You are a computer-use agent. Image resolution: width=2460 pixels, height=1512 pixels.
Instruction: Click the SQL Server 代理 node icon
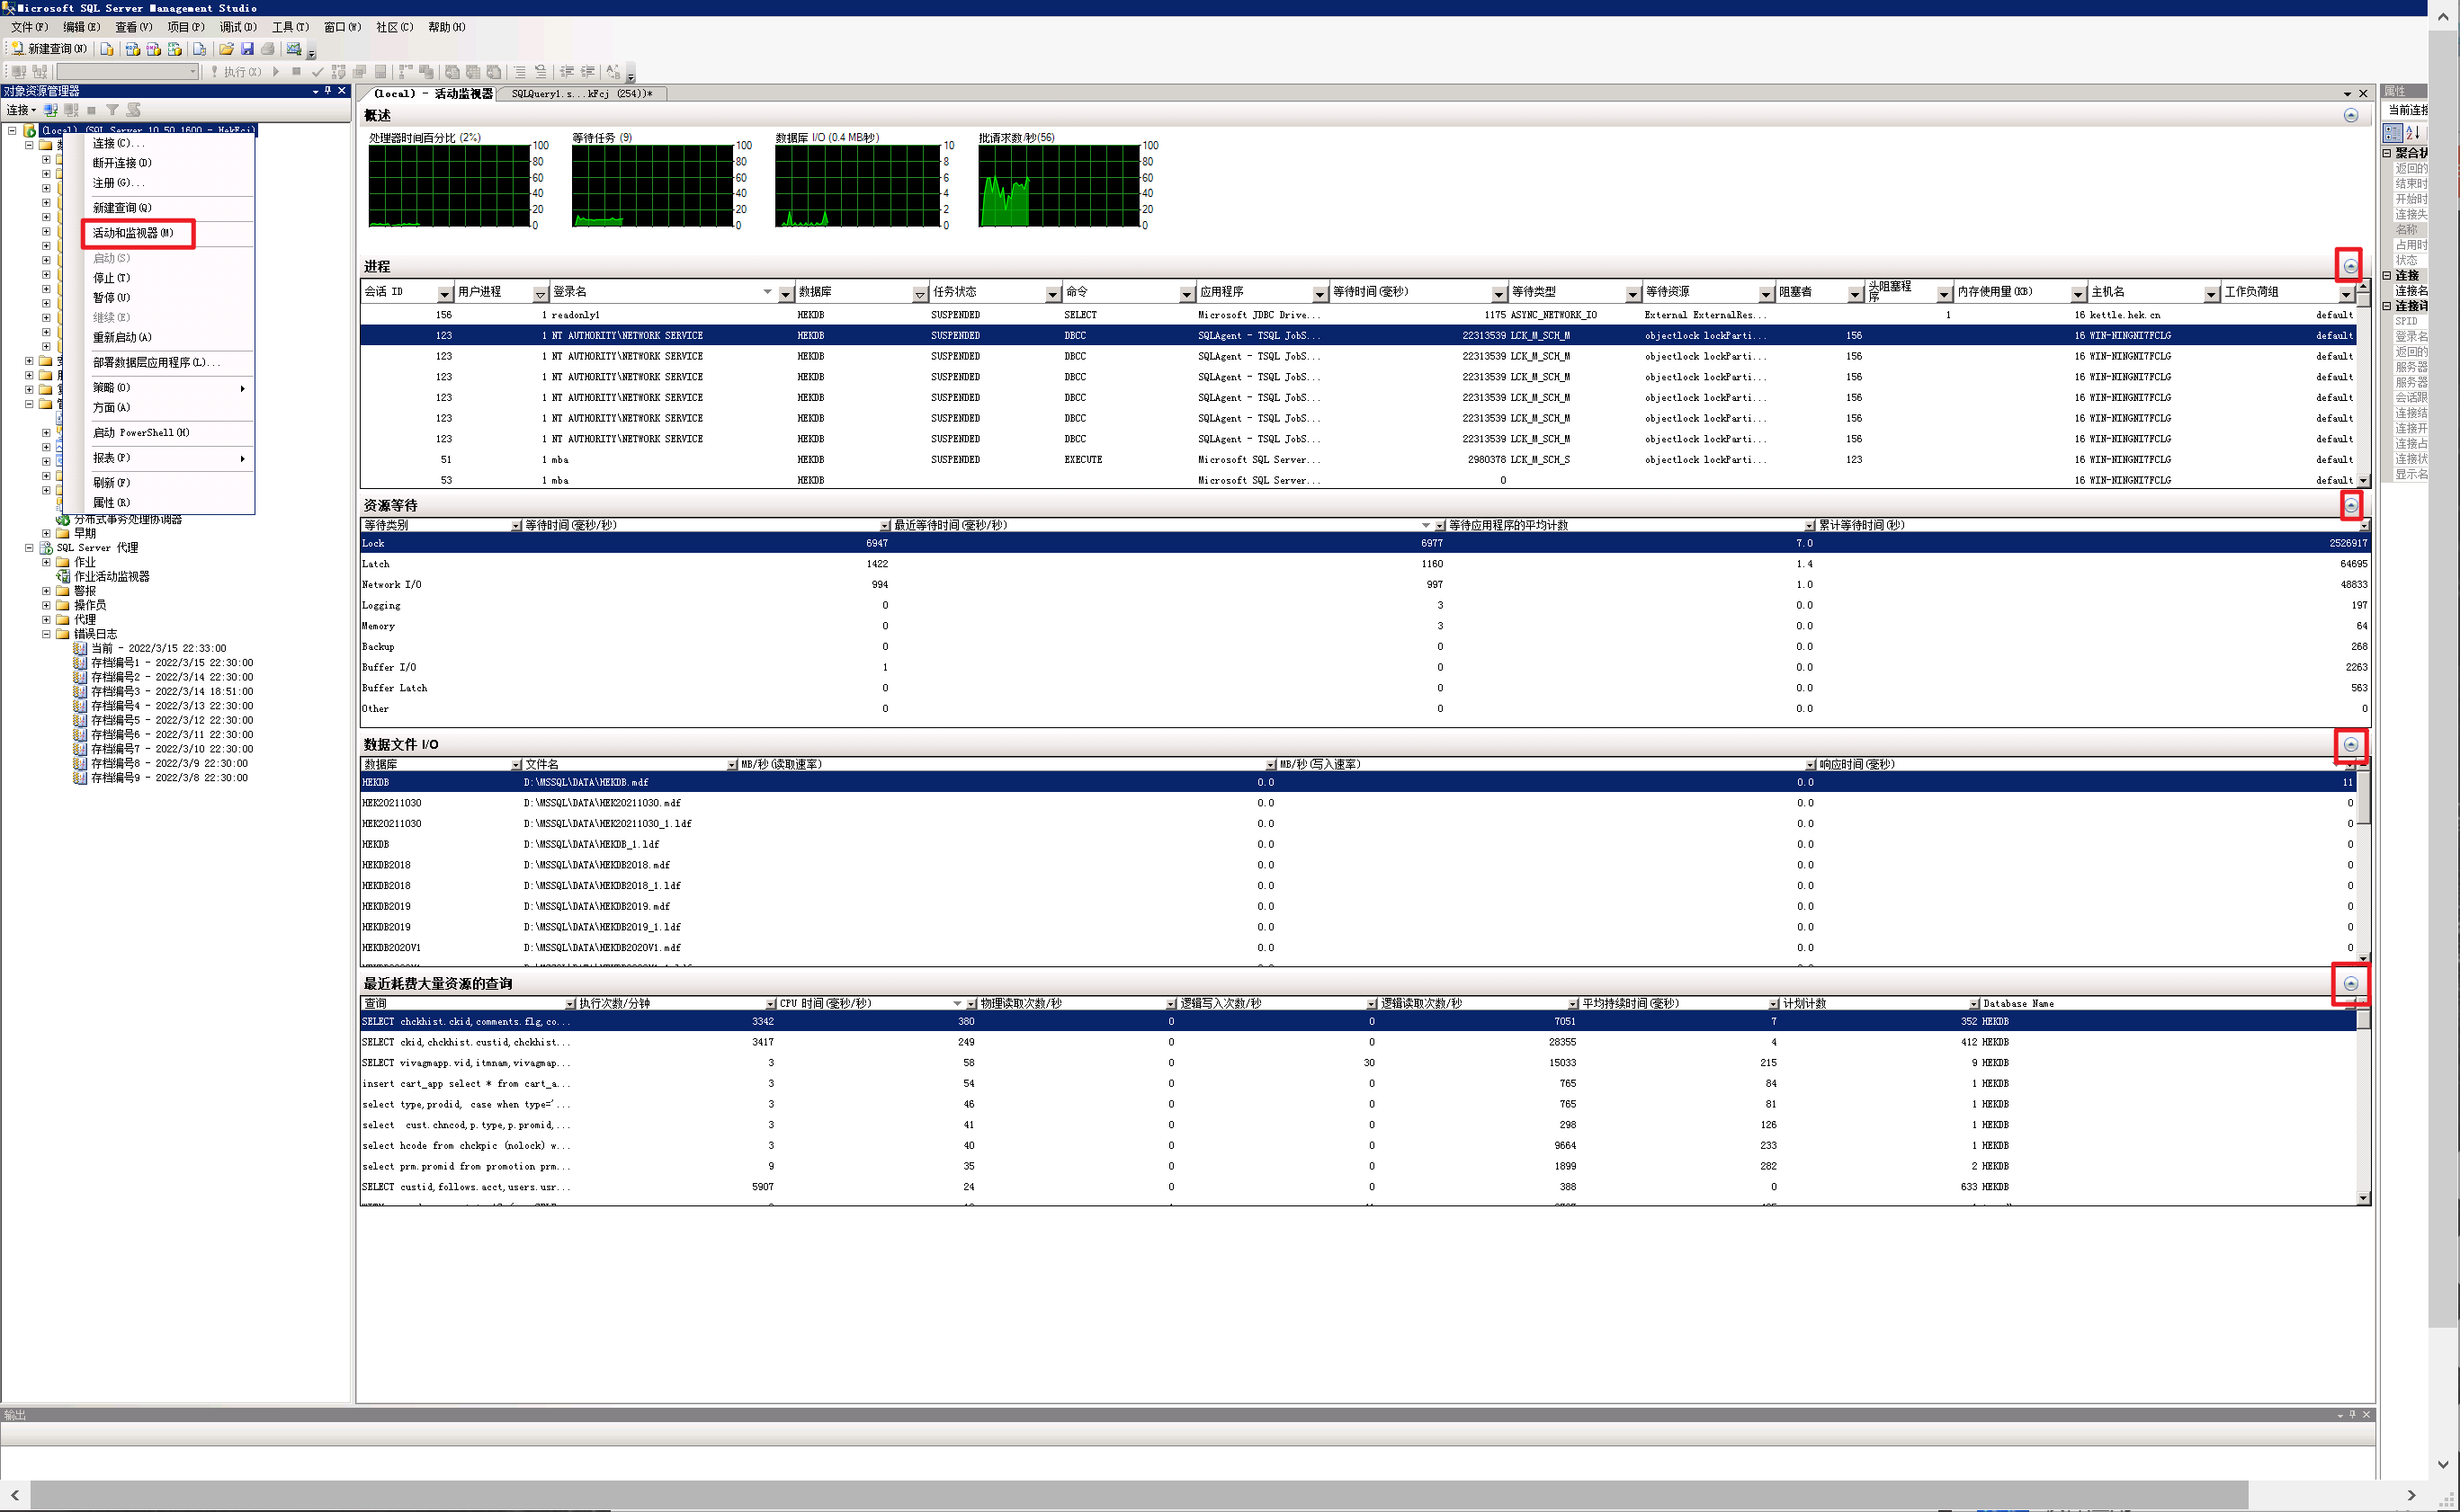46,548
